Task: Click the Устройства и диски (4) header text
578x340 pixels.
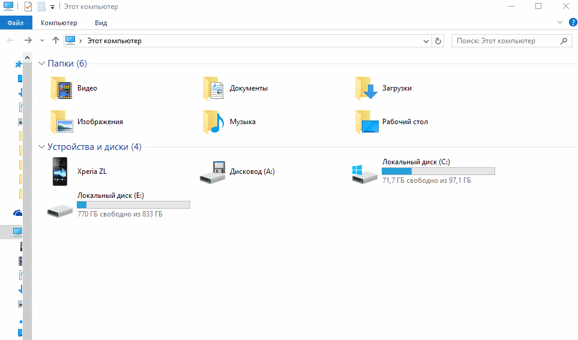Action: [x=94, y=147]
